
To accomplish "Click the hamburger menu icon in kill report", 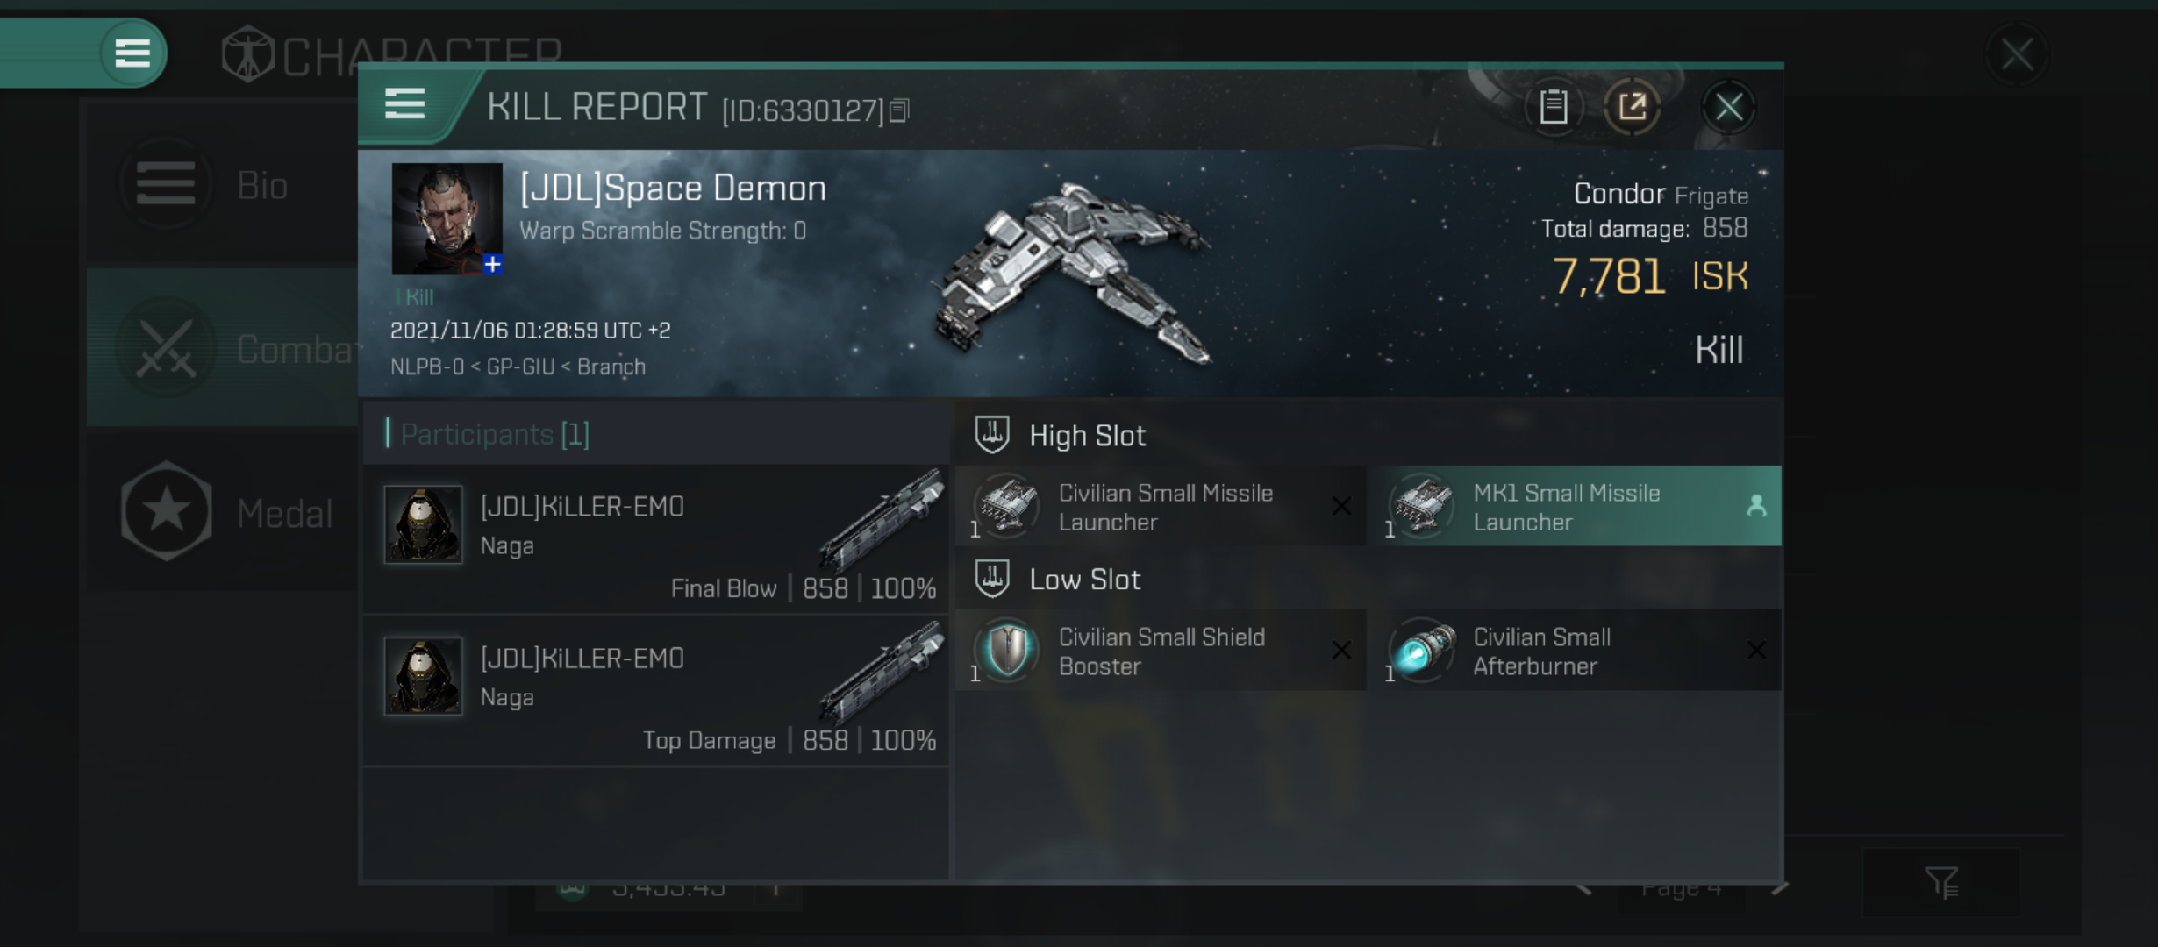I will pyautogui.click(x=404, y=109).
